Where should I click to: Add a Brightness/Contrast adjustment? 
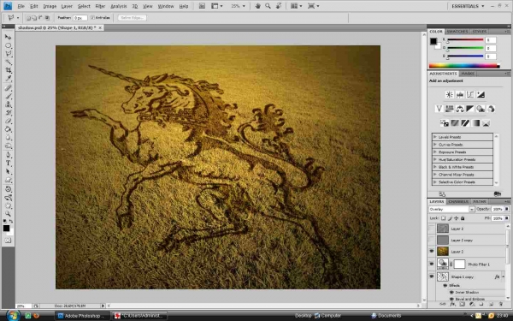(449, 95)
